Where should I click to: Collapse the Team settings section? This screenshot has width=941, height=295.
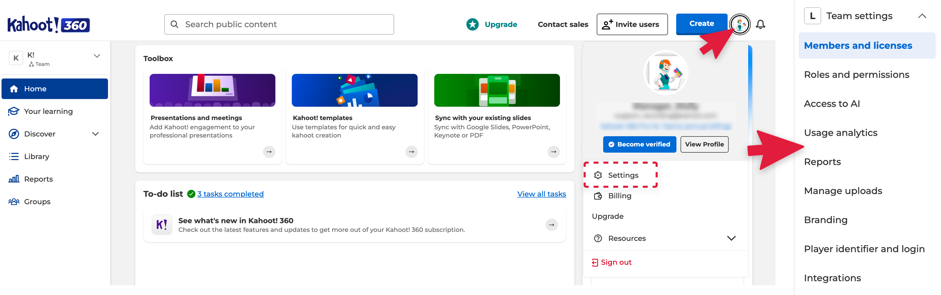(x=922, y=16)
